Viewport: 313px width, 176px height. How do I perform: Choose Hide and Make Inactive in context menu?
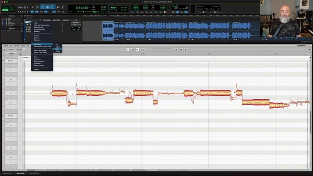[x=42, y=25]
